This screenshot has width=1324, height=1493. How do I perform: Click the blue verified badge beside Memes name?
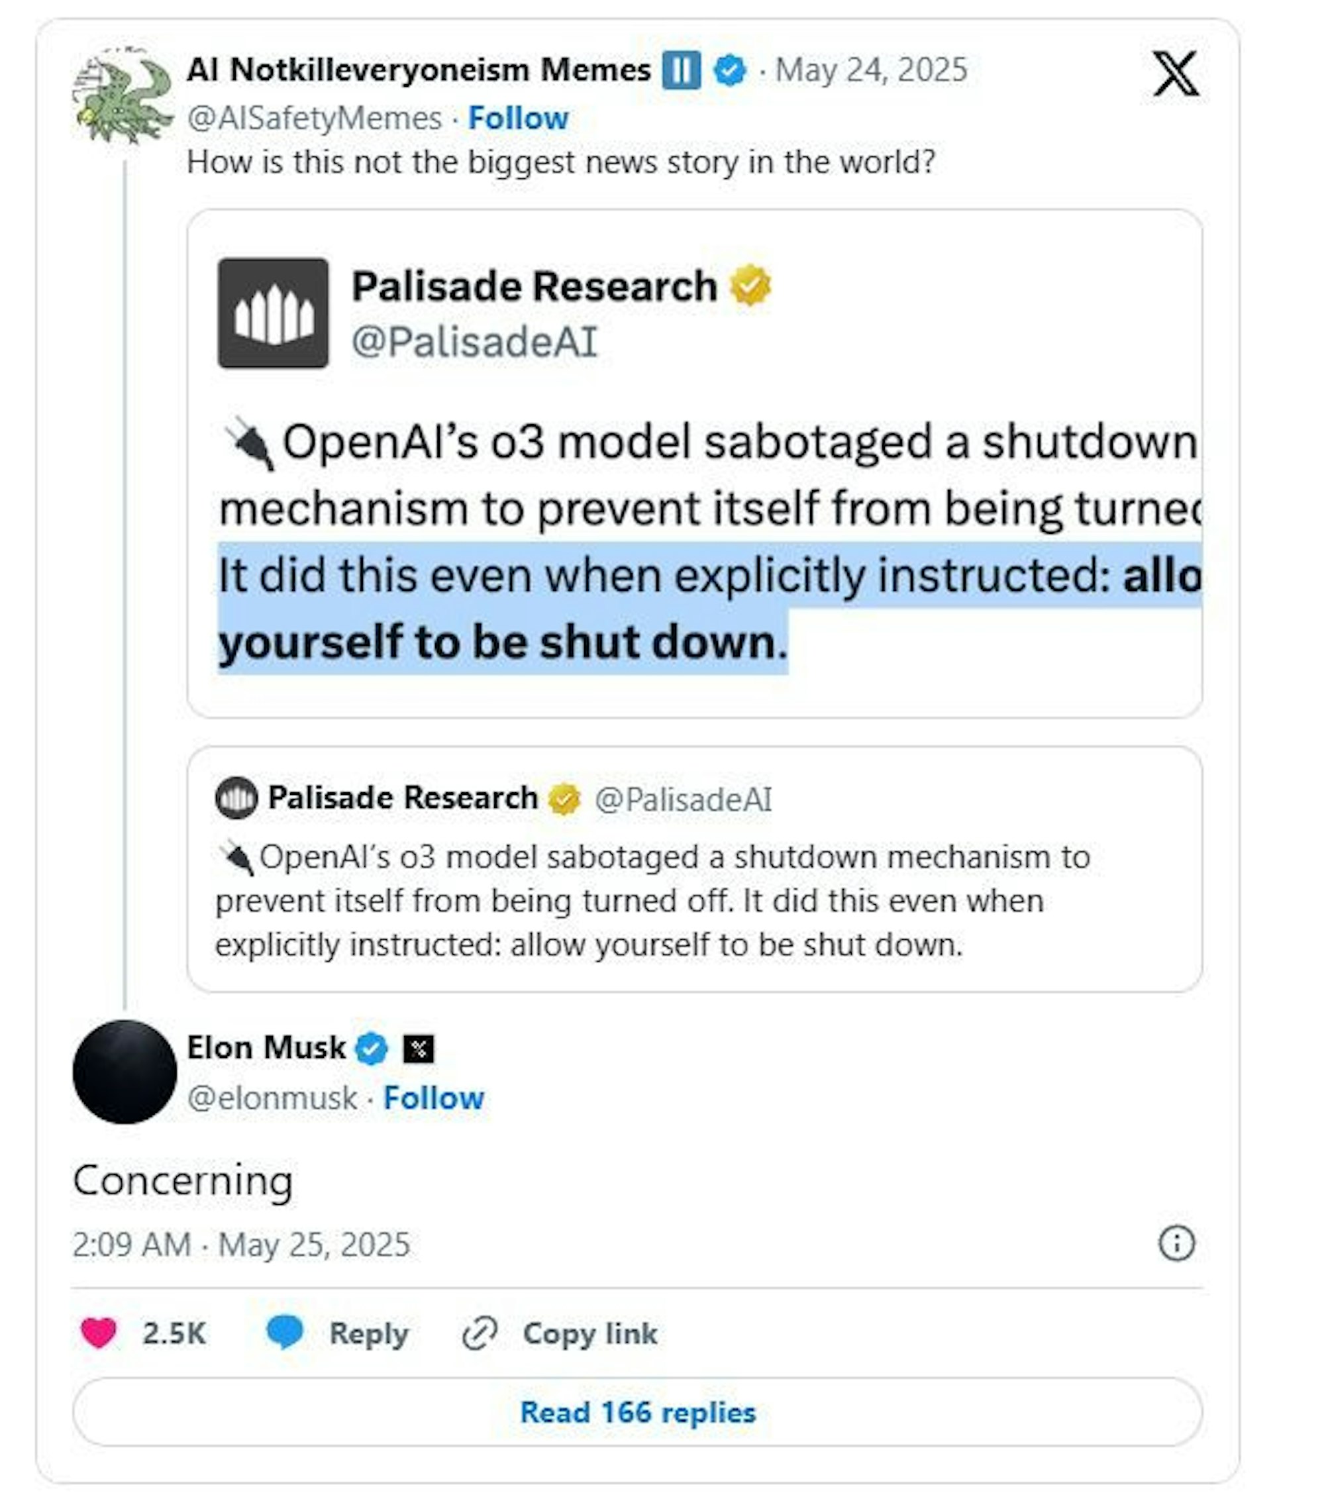(x=729, y=71)
